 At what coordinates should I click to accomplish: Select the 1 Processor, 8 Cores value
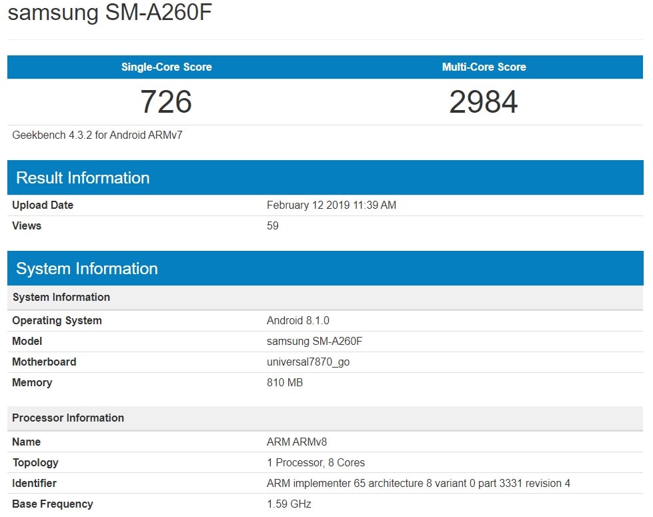(315, 462)
